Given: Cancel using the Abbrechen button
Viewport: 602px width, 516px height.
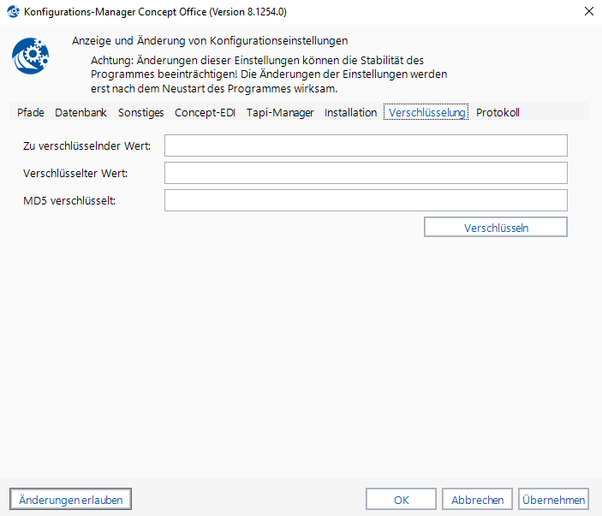Looking at the screenshot, I should [477, 499].
